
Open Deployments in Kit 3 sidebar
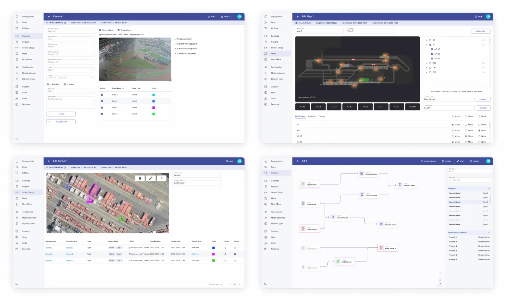pyautogui.click(x=277, y=161)
